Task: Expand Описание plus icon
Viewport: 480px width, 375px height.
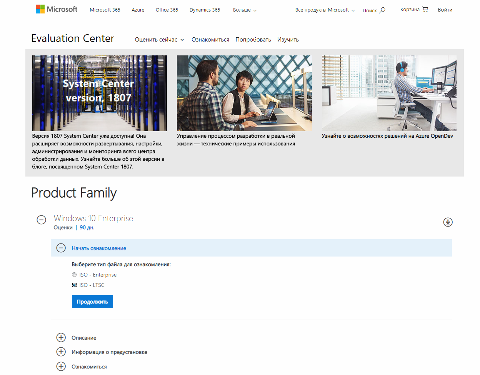Action: pos(61,338)
